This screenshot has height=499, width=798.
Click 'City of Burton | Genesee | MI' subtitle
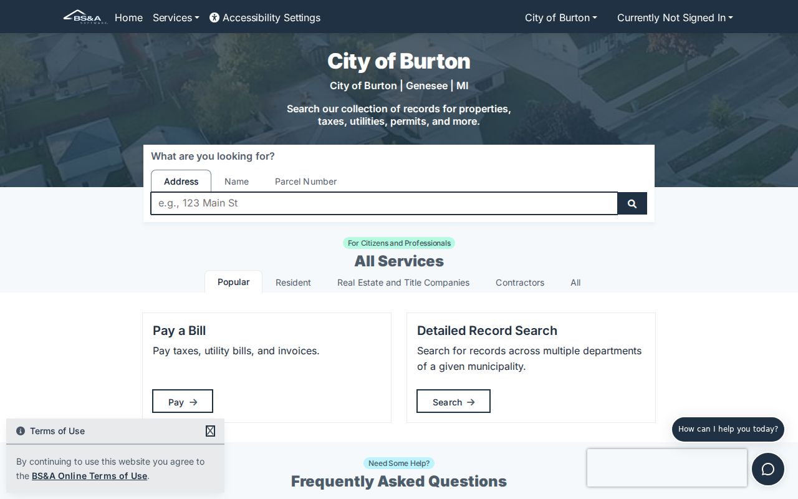click(399, 85)
